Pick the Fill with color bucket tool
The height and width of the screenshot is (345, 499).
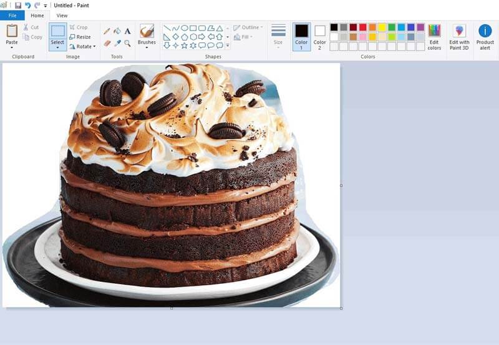[x=117, y=31]
